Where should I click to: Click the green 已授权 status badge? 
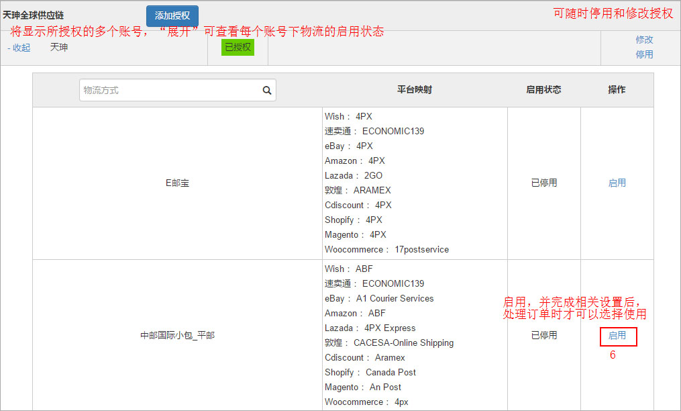tap(238, 47)
